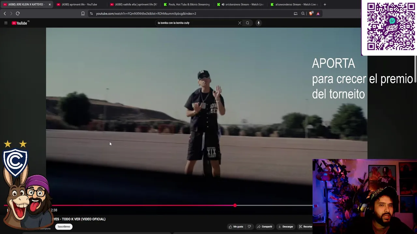Go to the YouTube home logo

(x=20, y=23)
